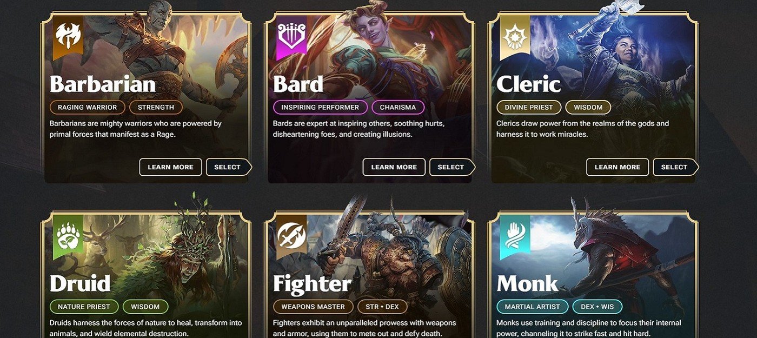Open Learn More for Barbarian
This screenshot has width=757, height=338.
[x=170, y=167]
